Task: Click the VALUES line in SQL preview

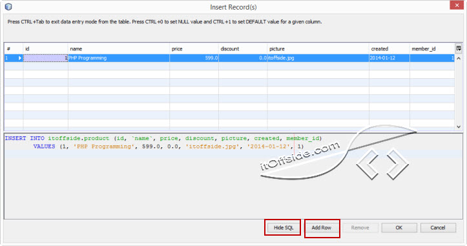Action: tap(169, 146)
